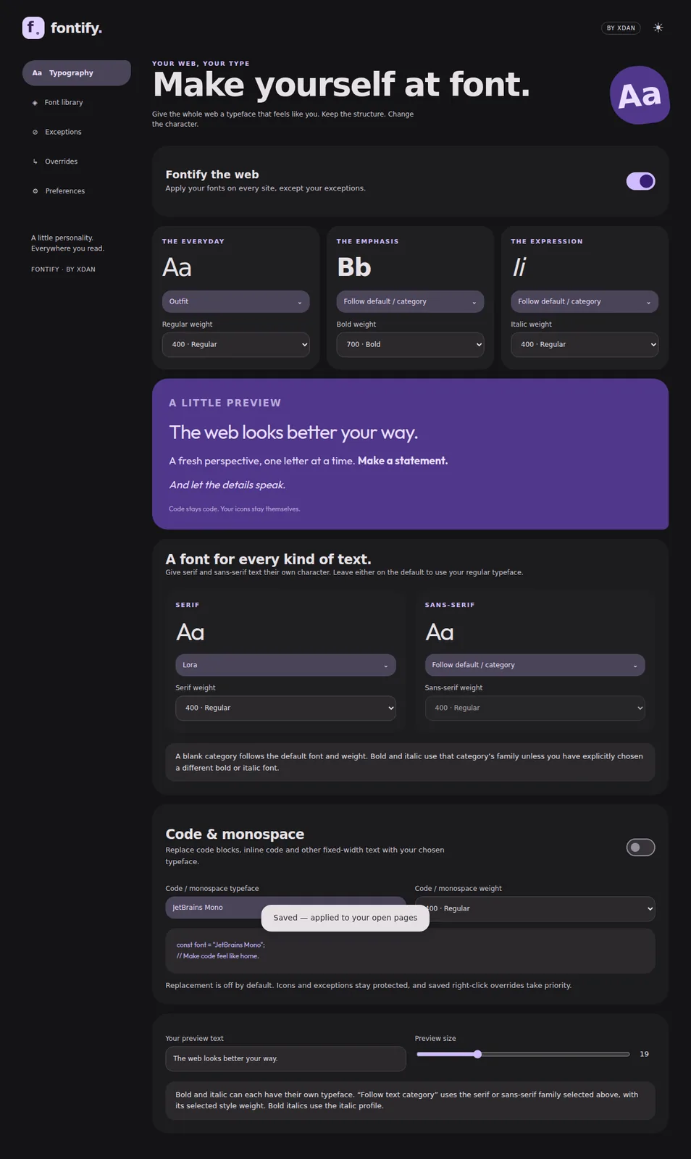Click the 'And let the details speak.' italic line
Image resolution: width=691 pixels, height=1159 pixels.
coord(227,485)
